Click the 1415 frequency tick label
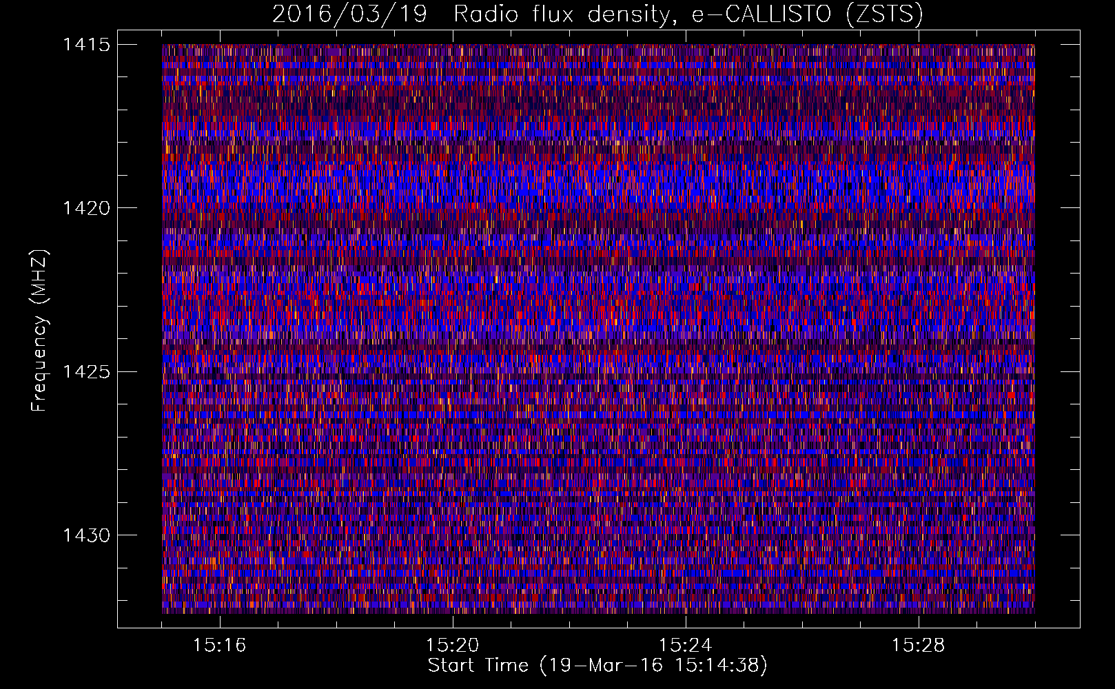The height and width of the screenshot is (689, 1115). [x=86, y=45]
